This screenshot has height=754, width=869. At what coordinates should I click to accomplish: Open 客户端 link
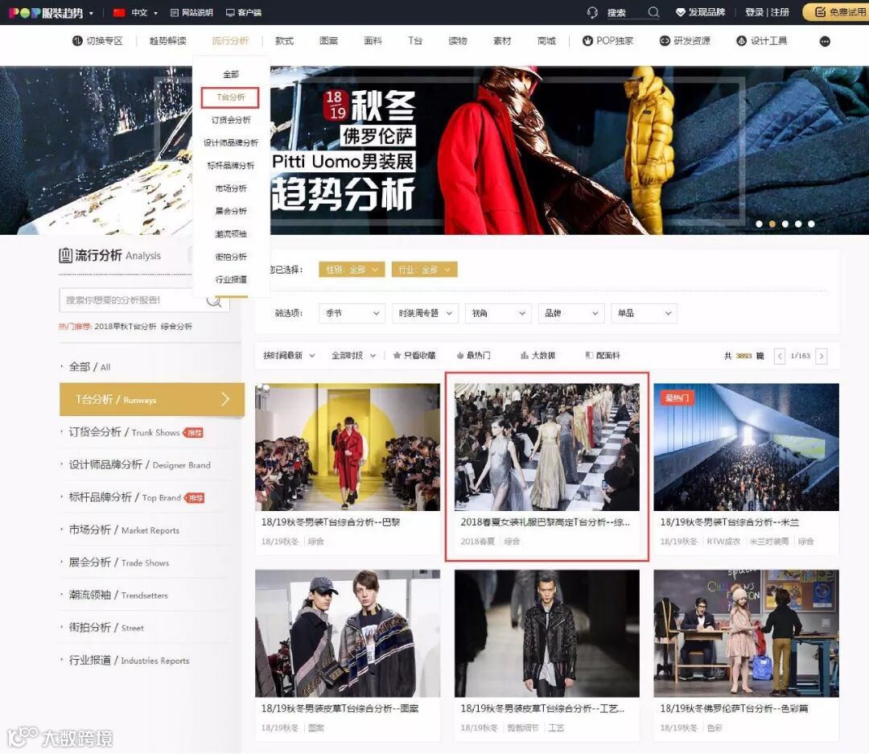tap(244, 12)
